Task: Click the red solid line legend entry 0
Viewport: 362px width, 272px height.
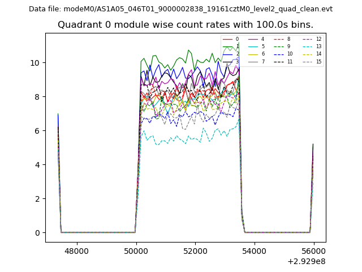Action: pos(231,39)
